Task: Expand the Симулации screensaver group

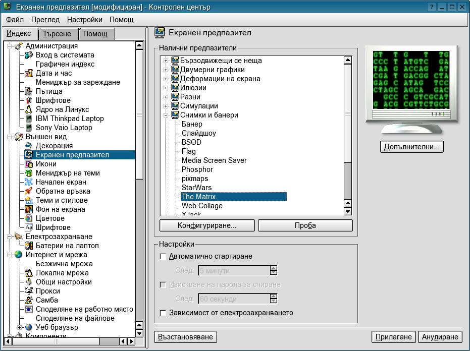Action: (x=166, y=106)
